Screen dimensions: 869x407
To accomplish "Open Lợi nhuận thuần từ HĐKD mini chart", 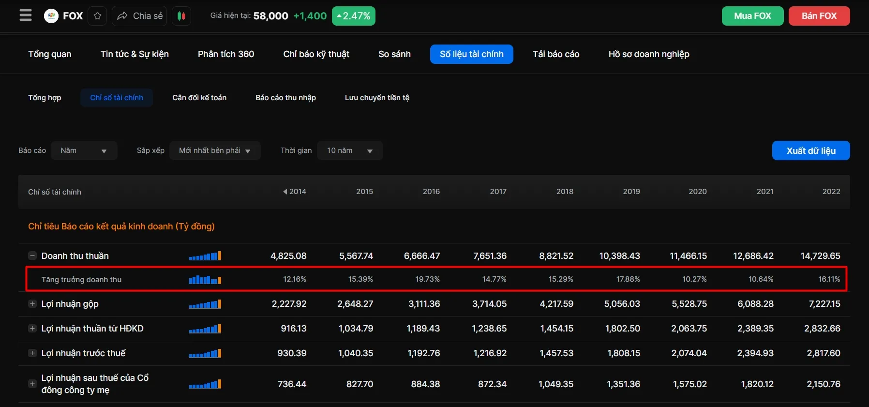I will click(205, 329).
